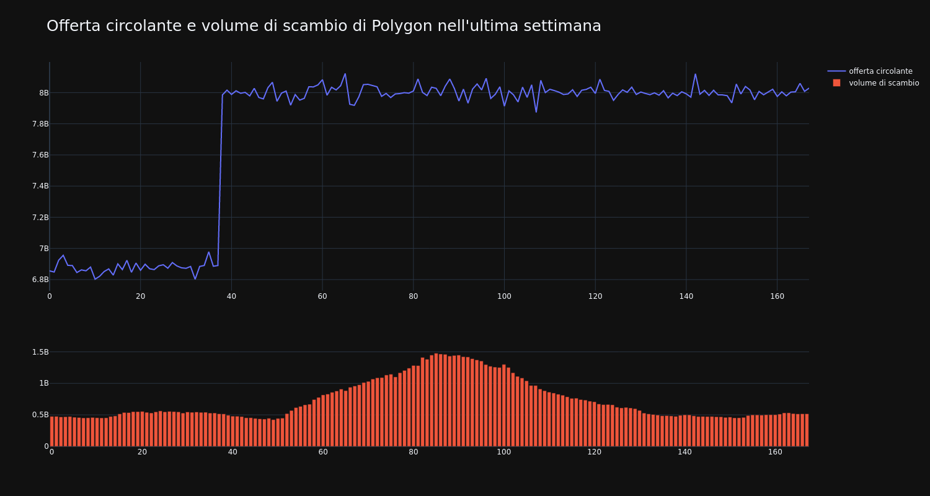
Task: Toggle the 'offerta circolante' legend entry
Action: pos(870,71)
